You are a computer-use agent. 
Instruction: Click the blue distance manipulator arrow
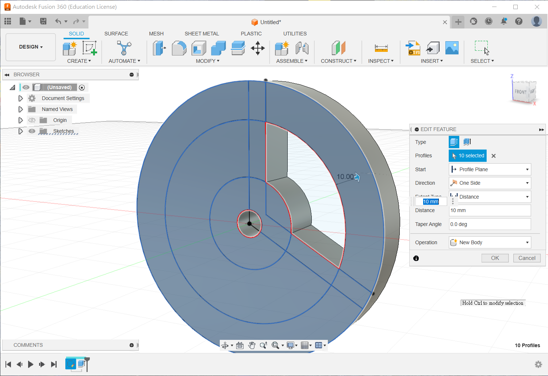357,177
